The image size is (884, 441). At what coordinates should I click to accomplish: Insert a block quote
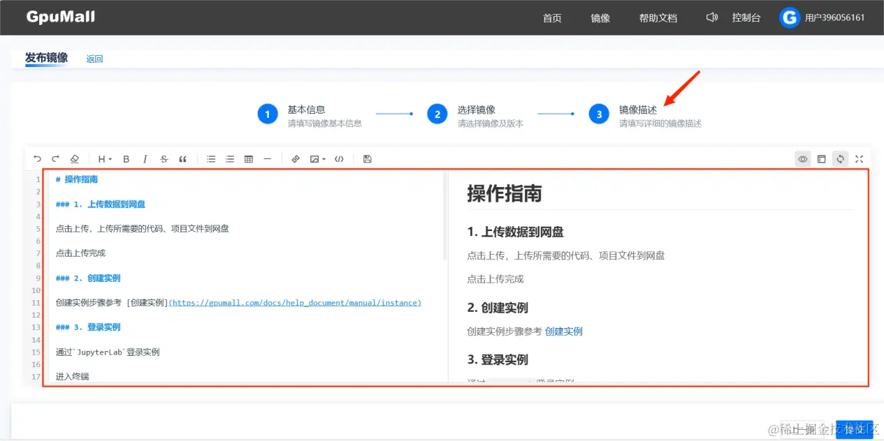coord(183,159)
